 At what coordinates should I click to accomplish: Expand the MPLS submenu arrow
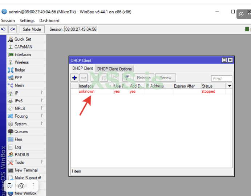pyautogui.click(x=42, y=108)
